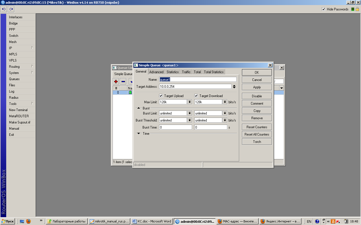Click the OK button

click(257, 73)
